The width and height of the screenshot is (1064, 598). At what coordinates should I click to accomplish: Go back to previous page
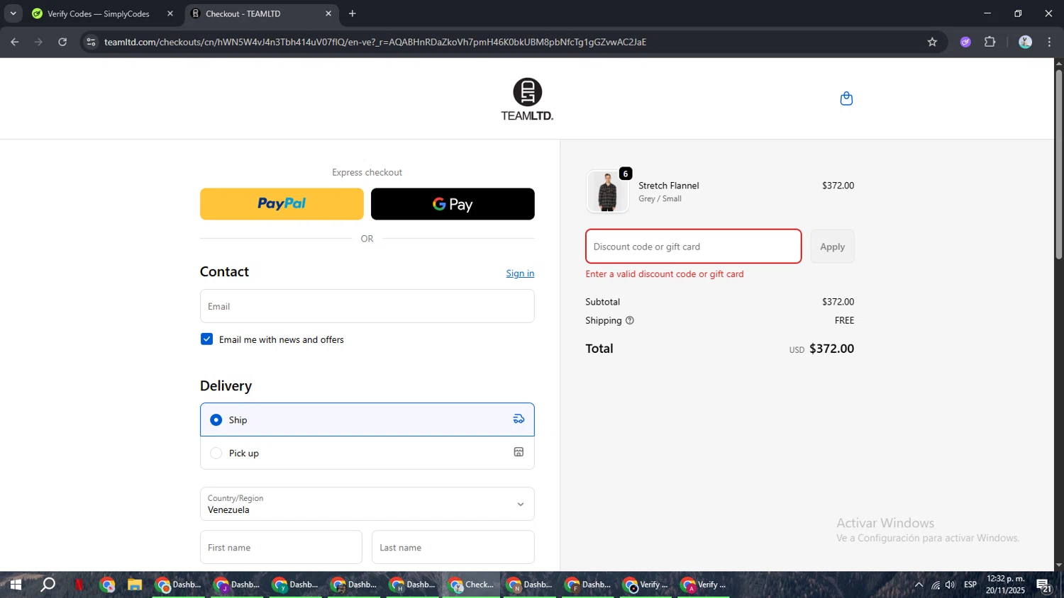click(15, 42)
